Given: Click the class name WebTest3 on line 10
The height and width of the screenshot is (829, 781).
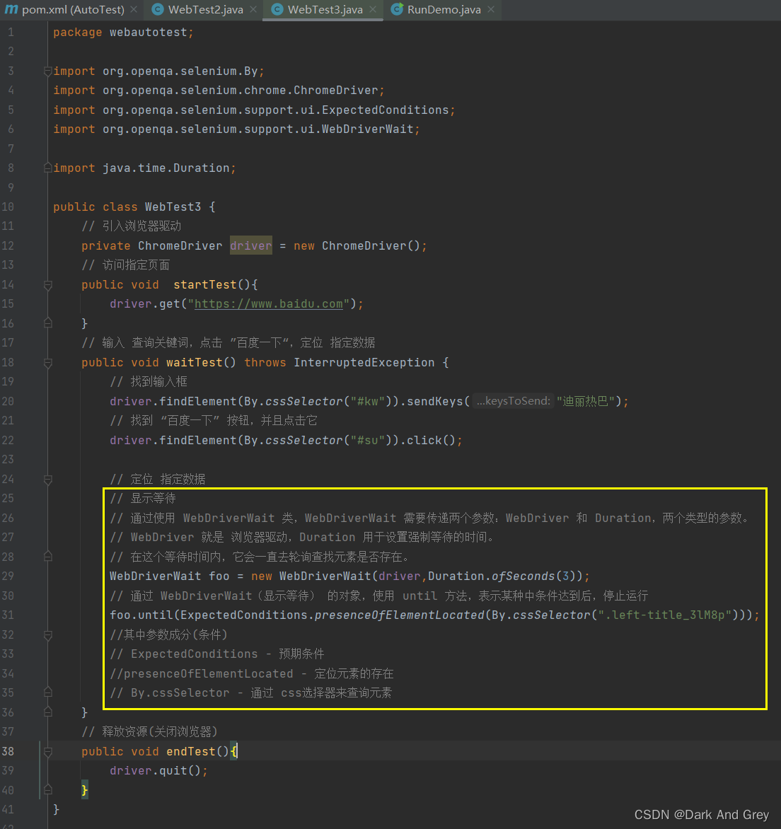Looking at the screenshot, I should tap(173, 207).
